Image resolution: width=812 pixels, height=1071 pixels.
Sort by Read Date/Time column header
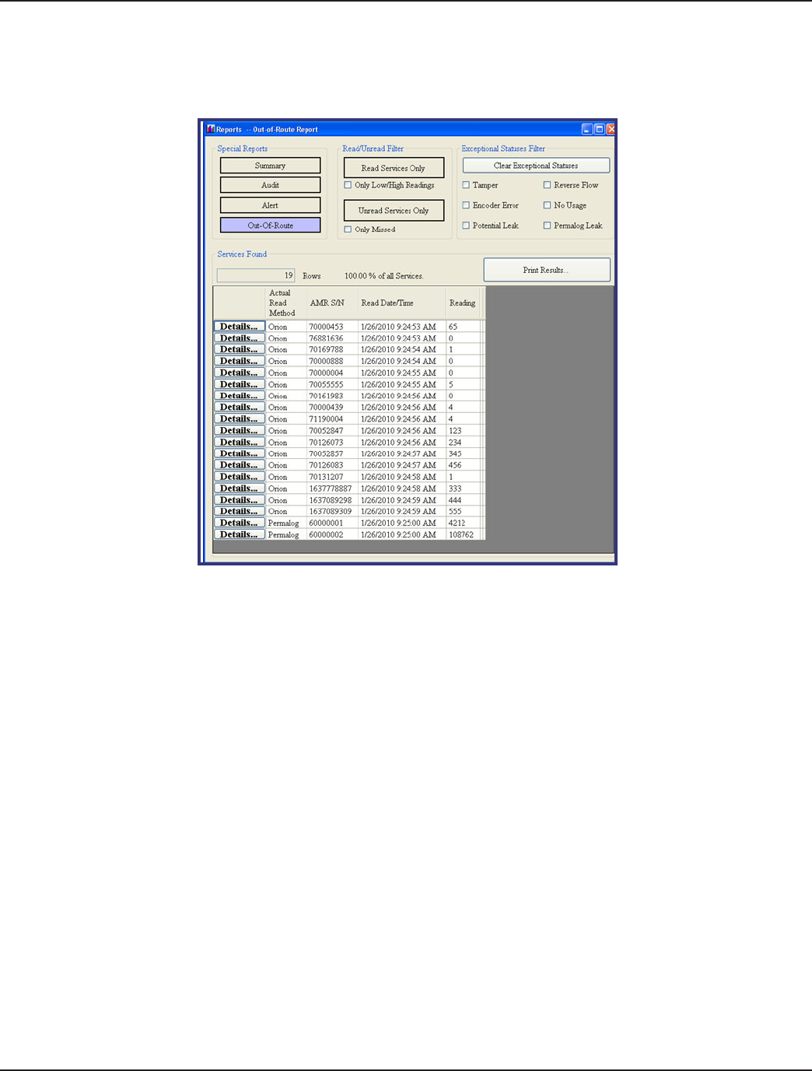[x=402, y=303]
